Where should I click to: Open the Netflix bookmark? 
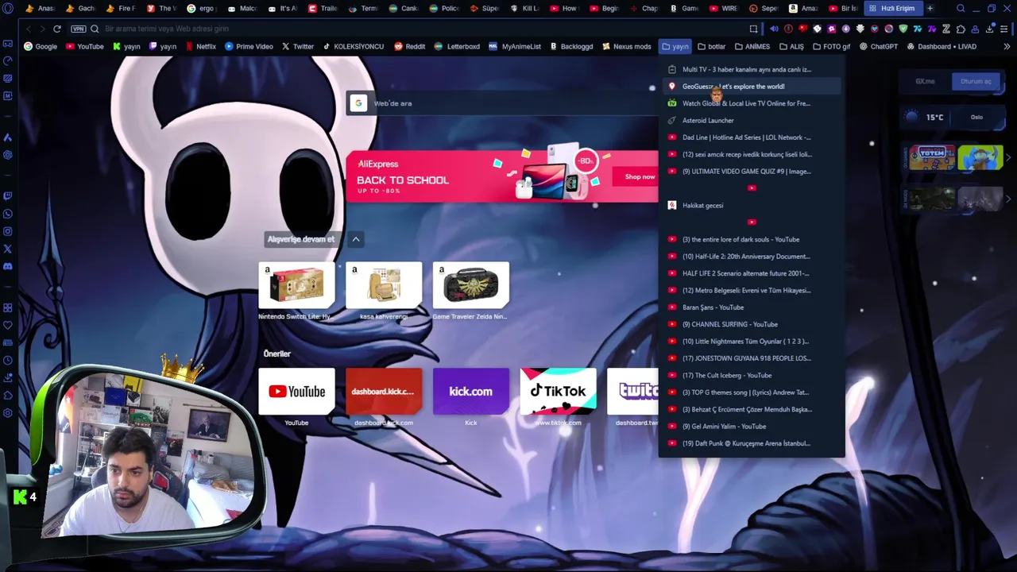(200, 46)
